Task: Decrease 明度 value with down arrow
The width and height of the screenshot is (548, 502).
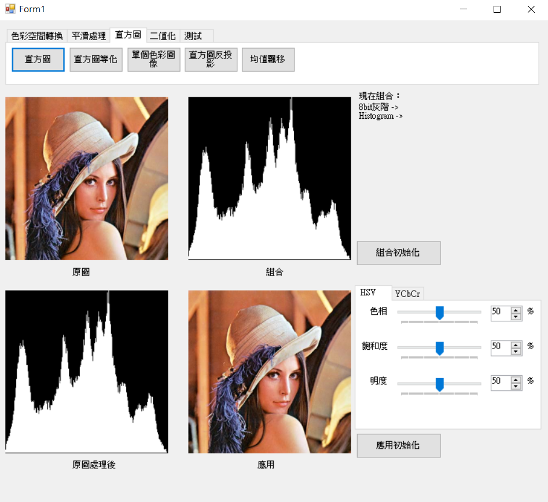Action: coord(516,386)
